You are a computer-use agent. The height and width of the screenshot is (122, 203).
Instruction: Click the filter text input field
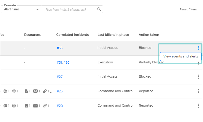(70, 9)
